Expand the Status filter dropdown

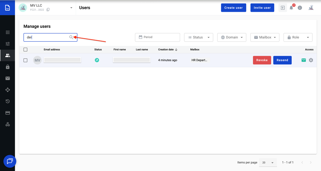[x=199, y=37]
